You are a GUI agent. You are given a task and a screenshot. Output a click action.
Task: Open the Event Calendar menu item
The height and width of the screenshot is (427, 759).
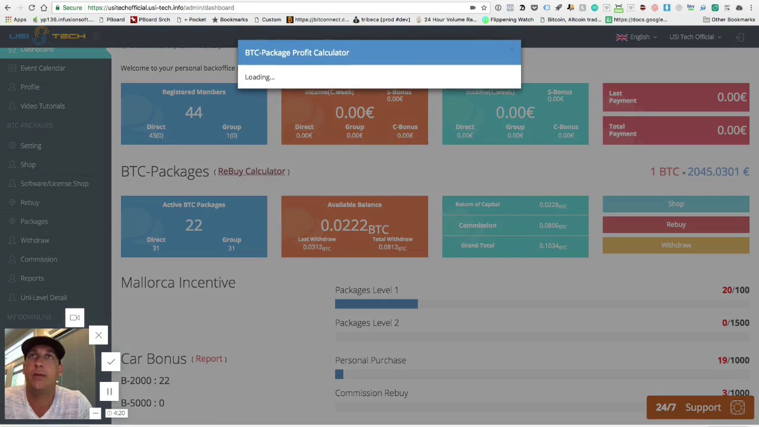coord(43,68)
